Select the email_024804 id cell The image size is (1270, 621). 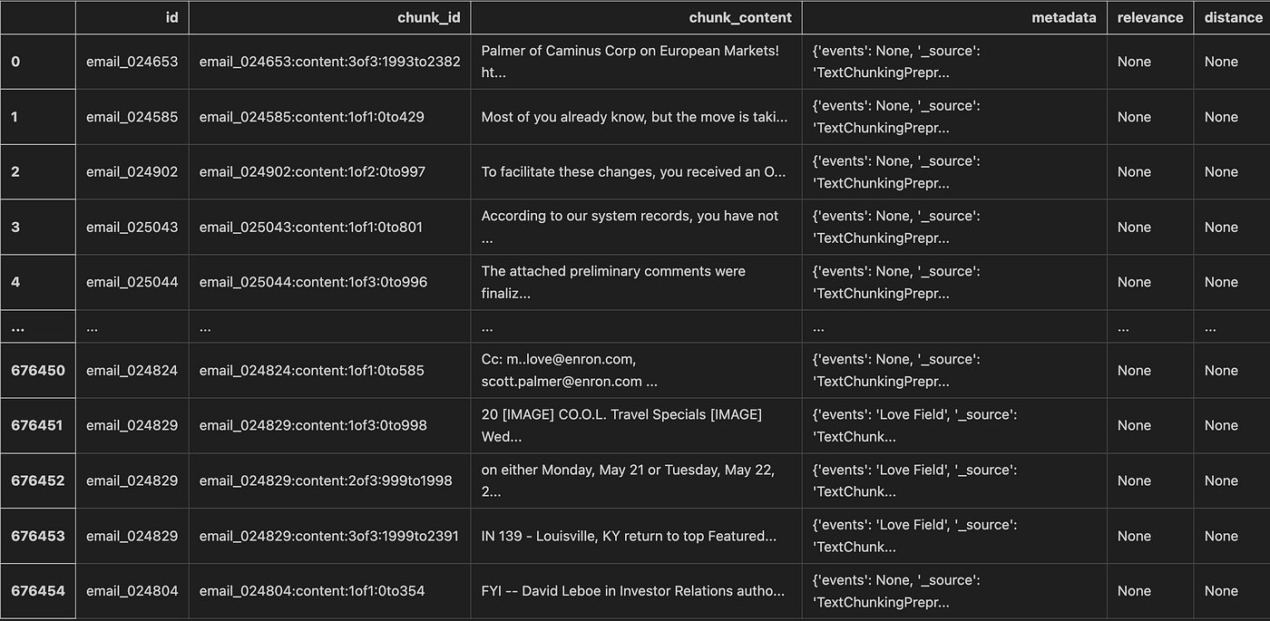132,591
